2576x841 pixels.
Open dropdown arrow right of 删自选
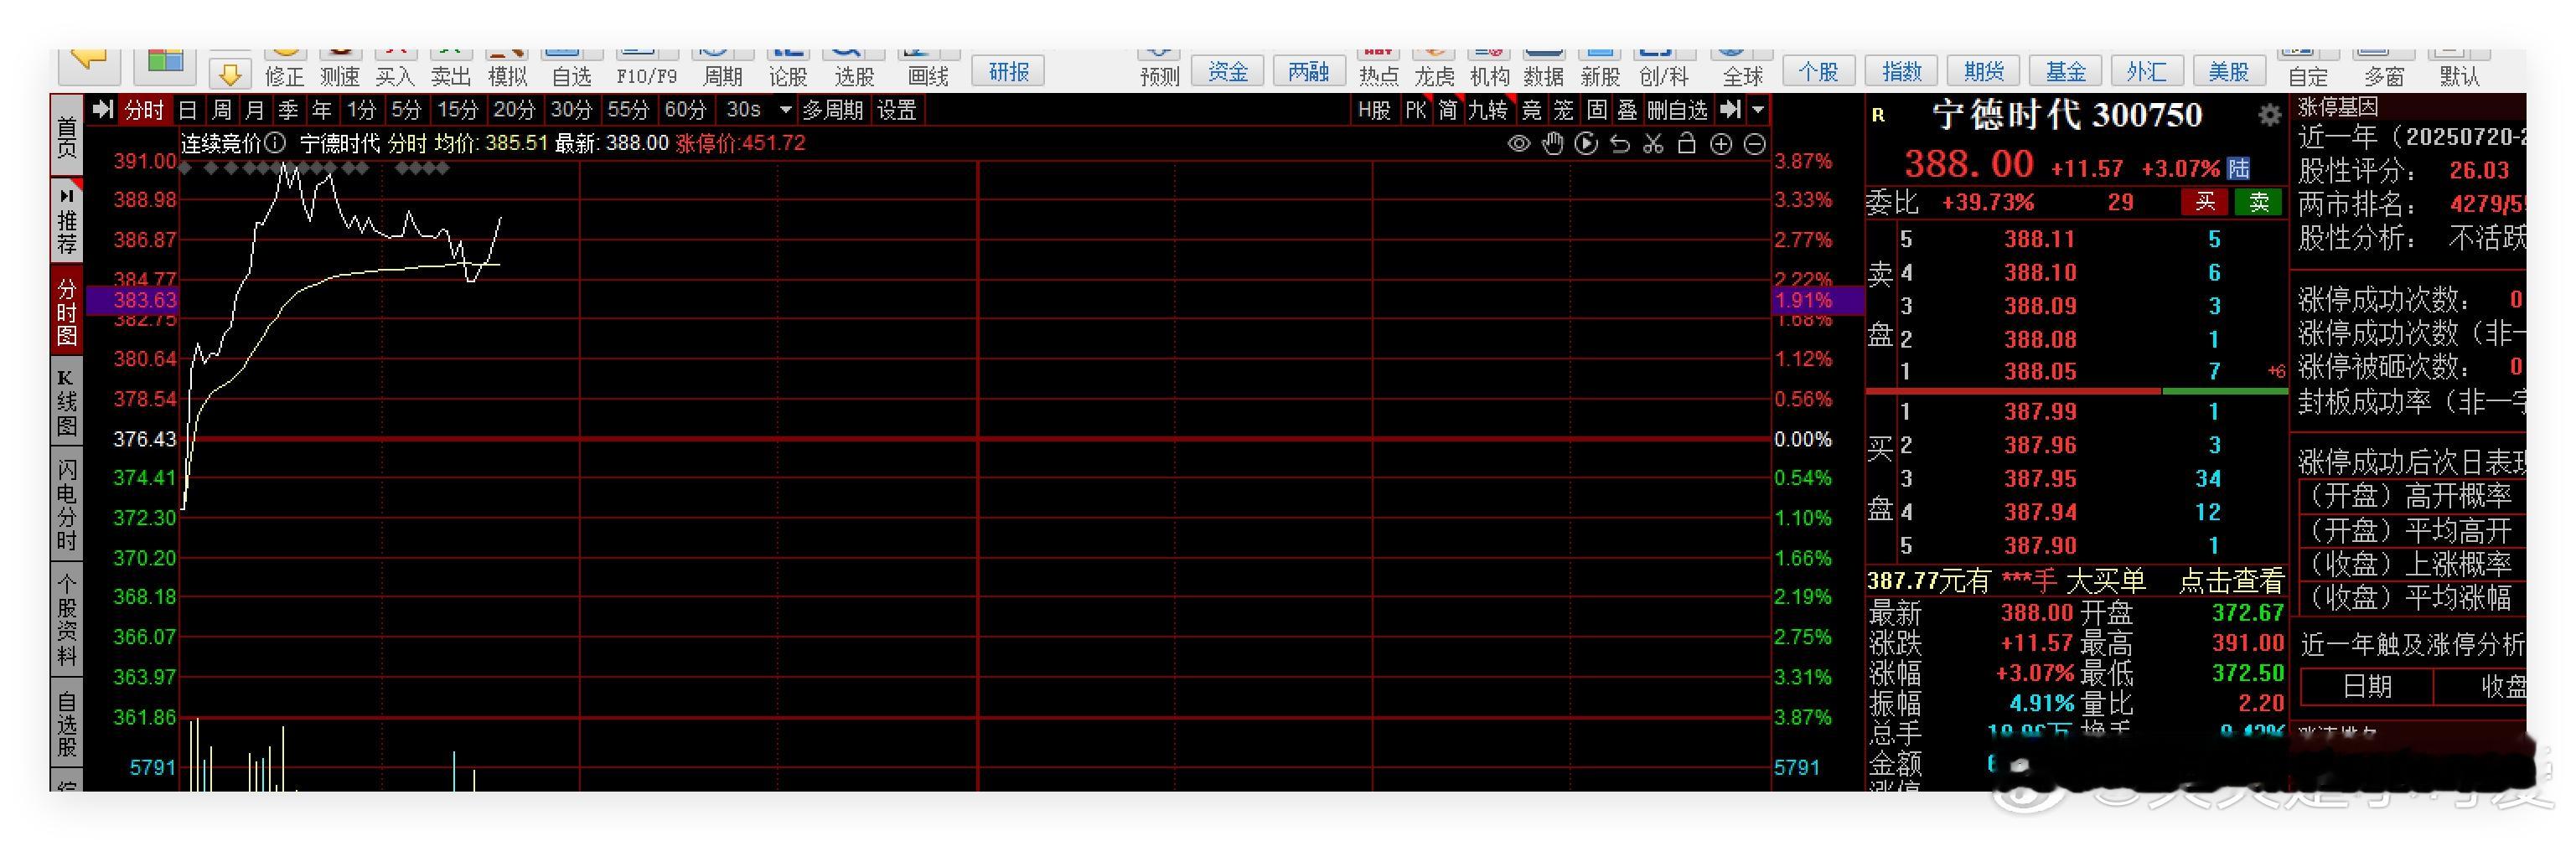coord(1758,110)
